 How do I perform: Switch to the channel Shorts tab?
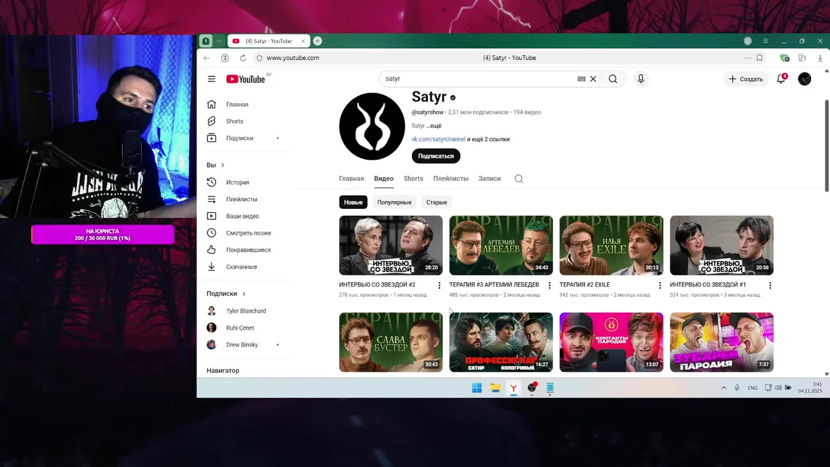pos(413,178)
